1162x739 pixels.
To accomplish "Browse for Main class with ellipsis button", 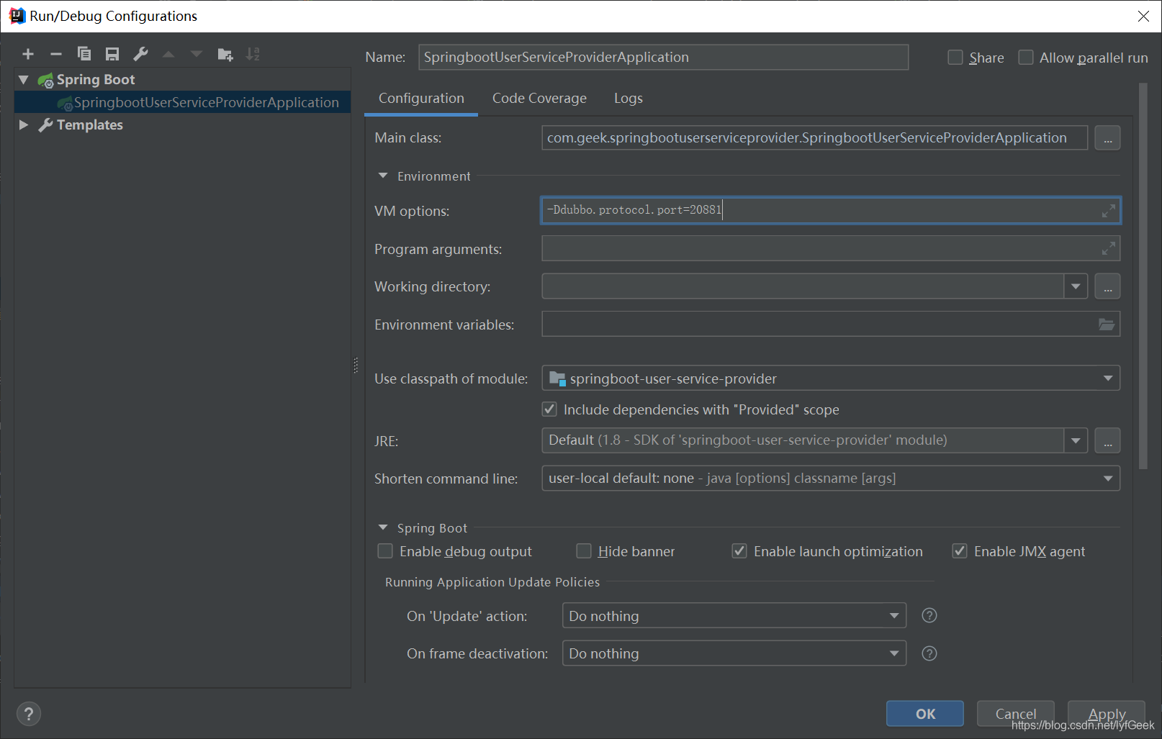I will click(1107, 137).
